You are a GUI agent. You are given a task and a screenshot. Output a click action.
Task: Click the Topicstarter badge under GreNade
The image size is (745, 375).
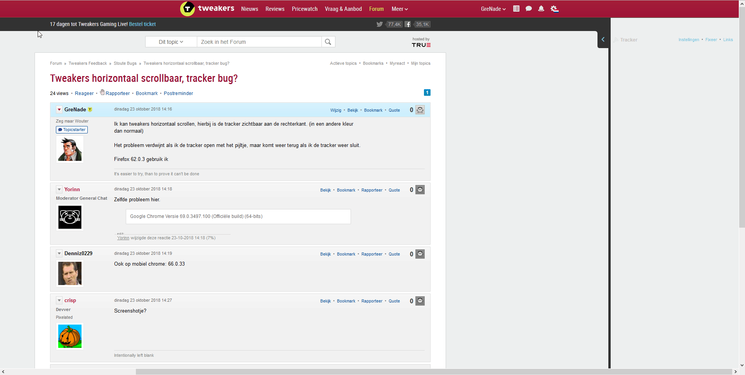pyautogui.click(x=72, y=130)
